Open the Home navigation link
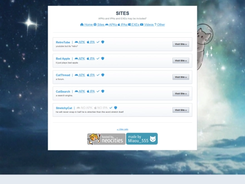Image resolution: width=245 pixels, height=184 pixels. (x=86, y=25)
